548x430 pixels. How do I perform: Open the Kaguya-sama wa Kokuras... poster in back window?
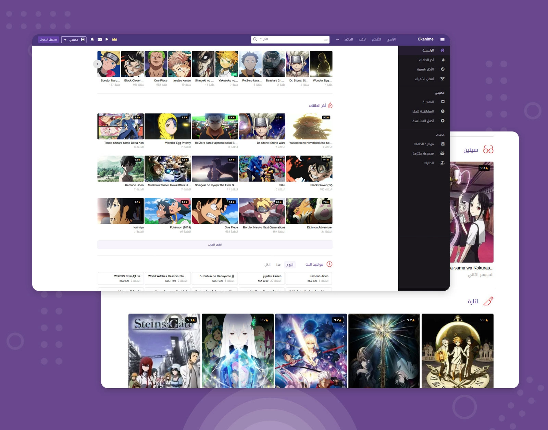(x=472, y=212)
